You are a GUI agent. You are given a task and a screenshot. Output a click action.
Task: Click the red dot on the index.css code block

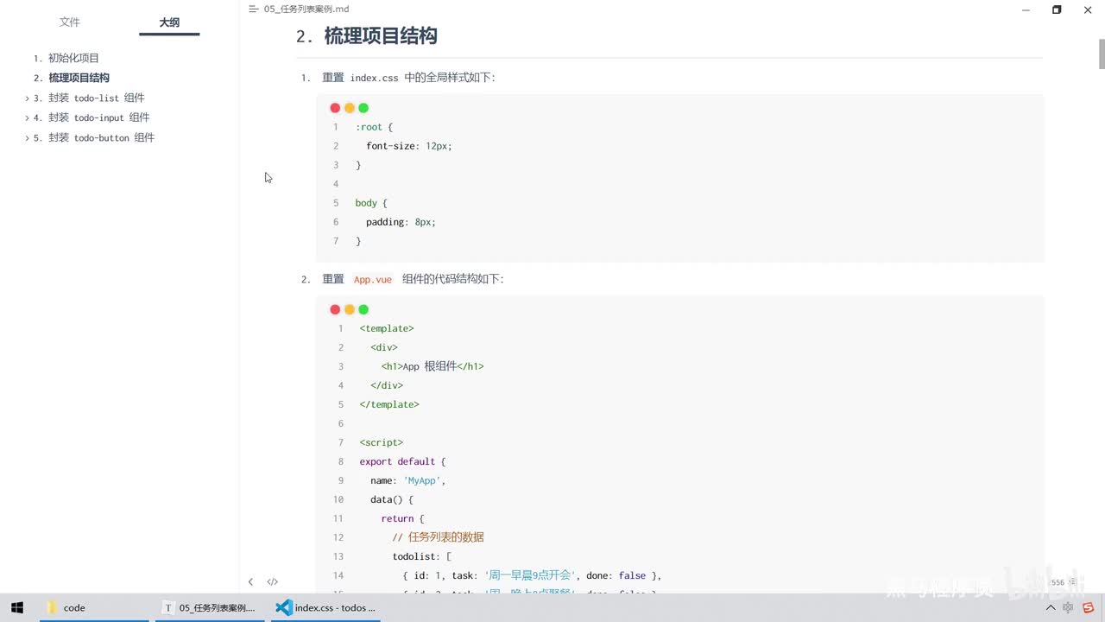[335, 108]
